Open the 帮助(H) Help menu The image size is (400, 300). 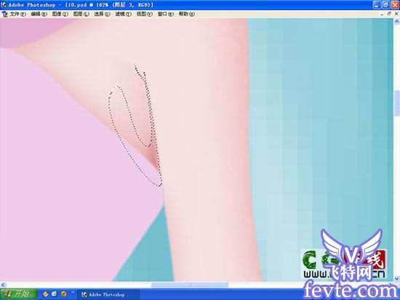186,14
